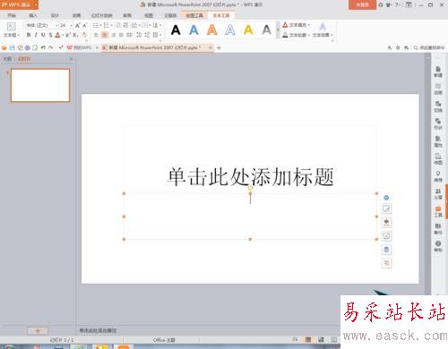Image resolution: width=448 pixels, height=349 pixels.
Task: Increase font size button
Action: click(78, 25)
